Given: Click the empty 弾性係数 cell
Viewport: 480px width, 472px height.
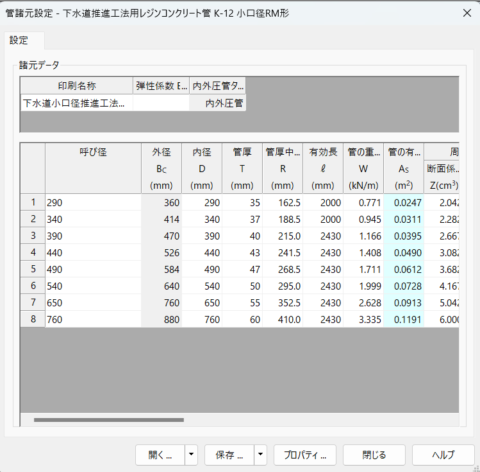Looking at the screenshot, I should 161,103.
